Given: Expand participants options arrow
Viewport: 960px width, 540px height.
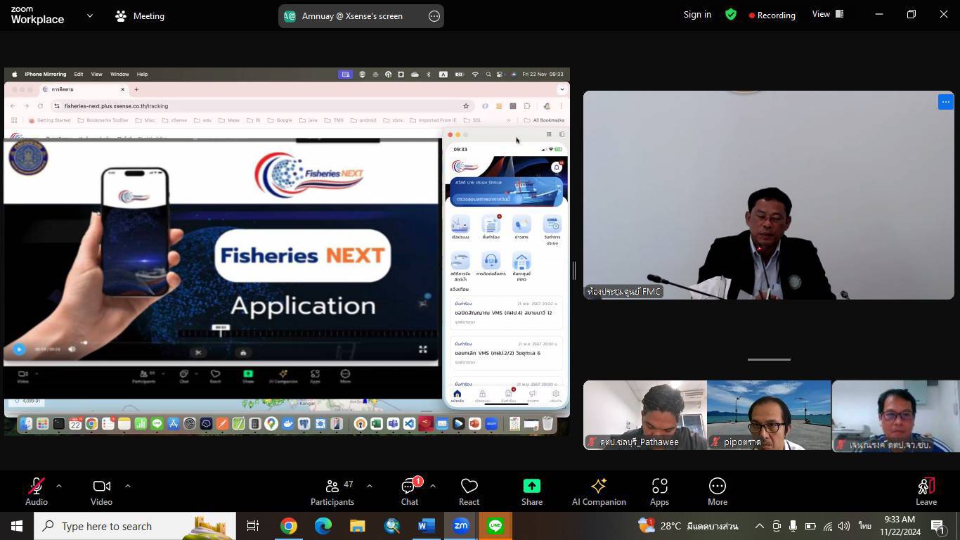Looking at the screenshot, I should click(370, 486).
